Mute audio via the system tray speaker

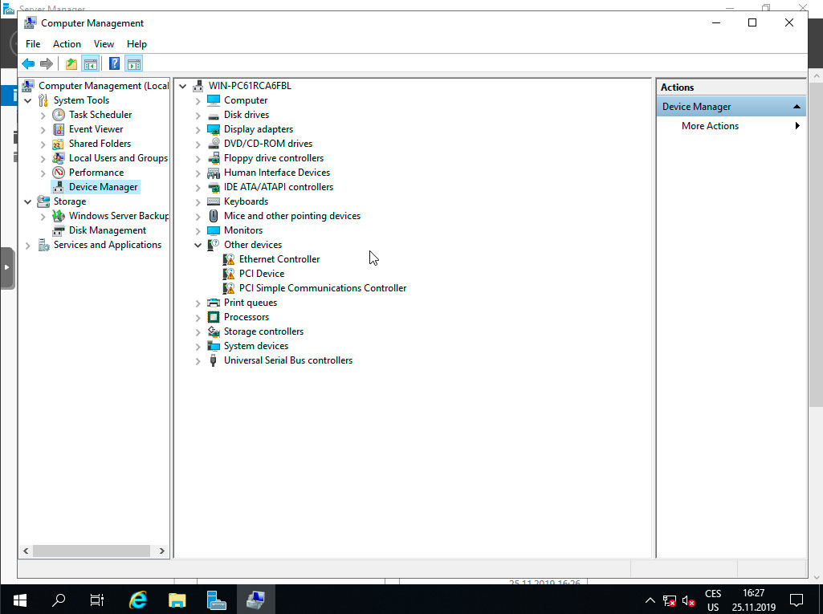(687, 600)
